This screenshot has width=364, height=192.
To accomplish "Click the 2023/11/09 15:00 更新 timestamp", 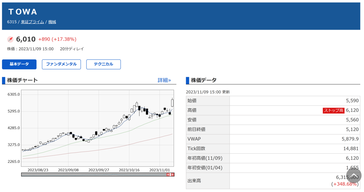I will tap(208, 92).
